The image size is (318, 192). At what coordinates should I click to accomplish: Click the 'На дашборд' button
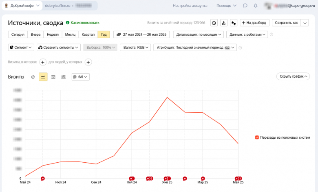pyautogui.click(x=254, y=23)
